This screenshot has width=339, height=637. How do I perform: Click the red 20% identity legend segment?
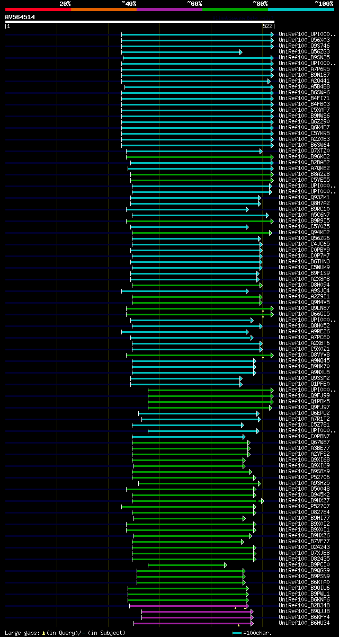click(38, 9)
